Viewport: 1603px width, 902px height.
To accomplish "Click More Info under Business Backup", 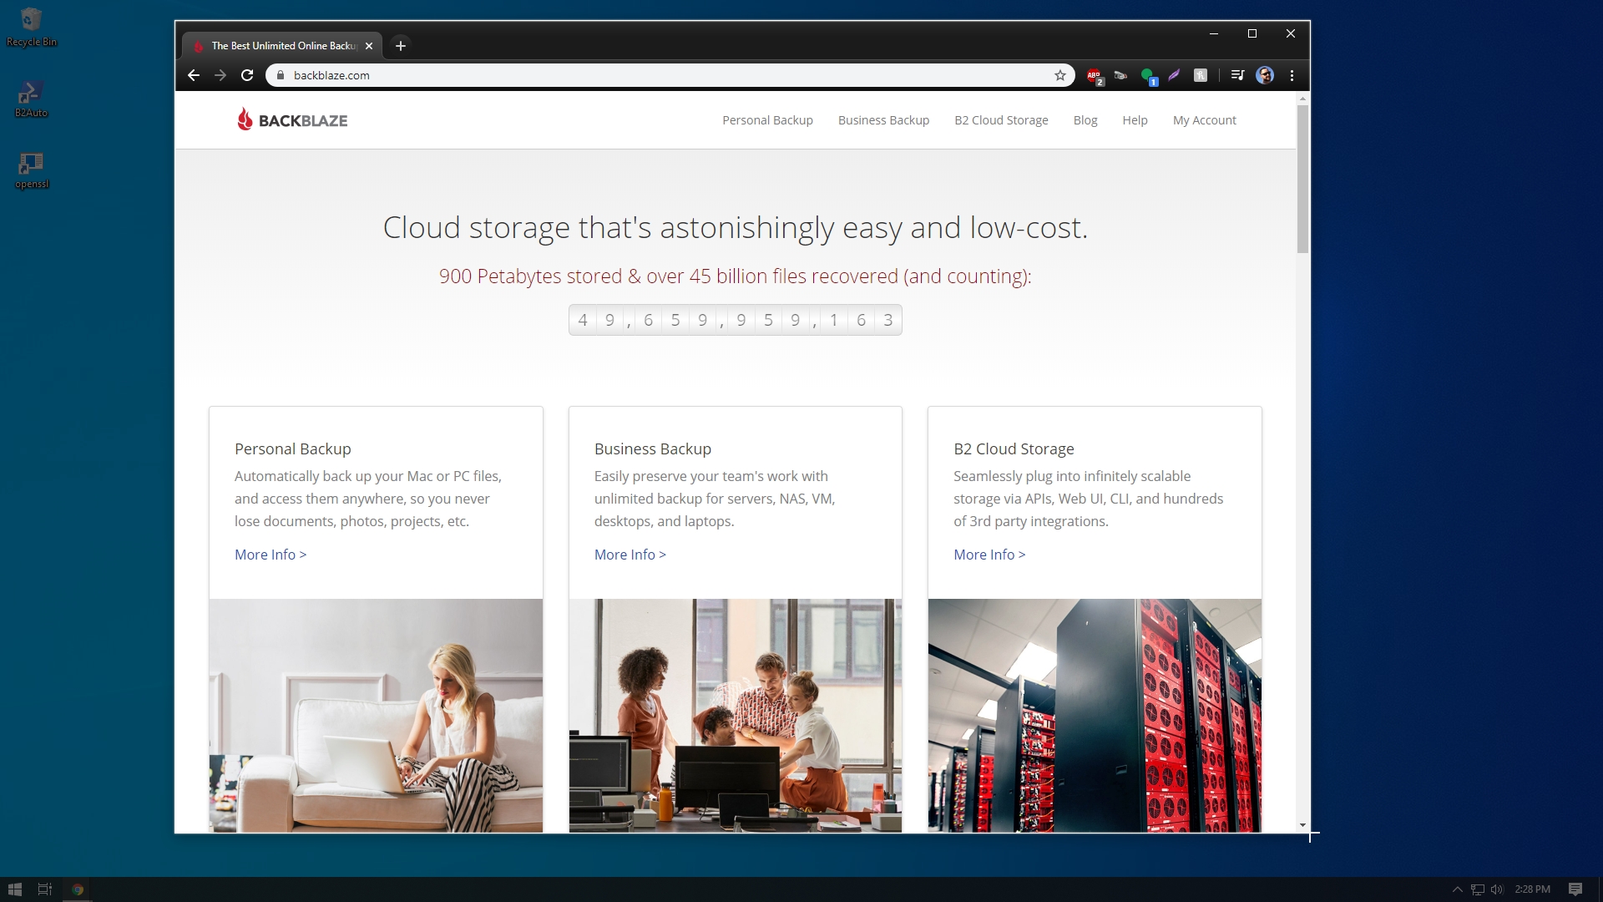I will pos(630,555).
